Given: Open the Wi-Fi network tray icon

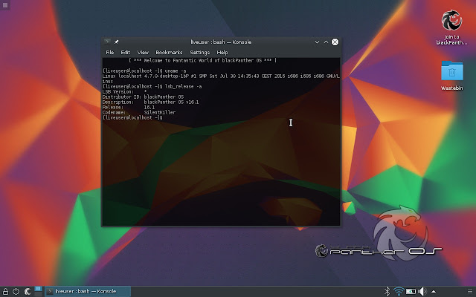Looking at the screenshot, I should click(x=399, y=292).
